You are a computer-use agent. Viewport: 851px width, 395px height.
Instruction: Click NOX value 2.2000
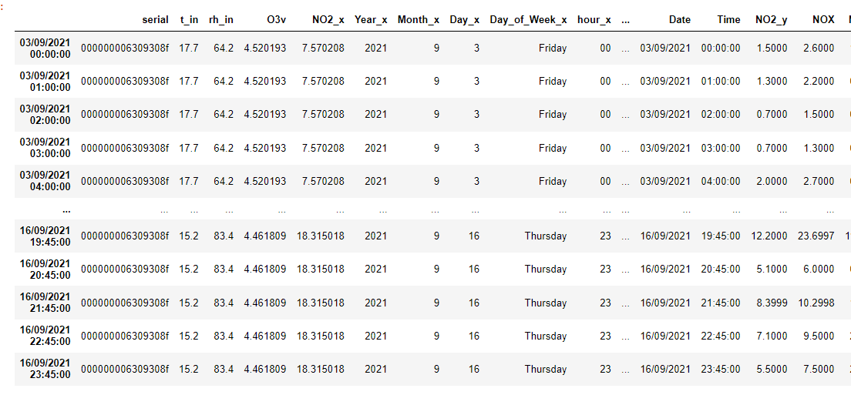tap(819, 82)
